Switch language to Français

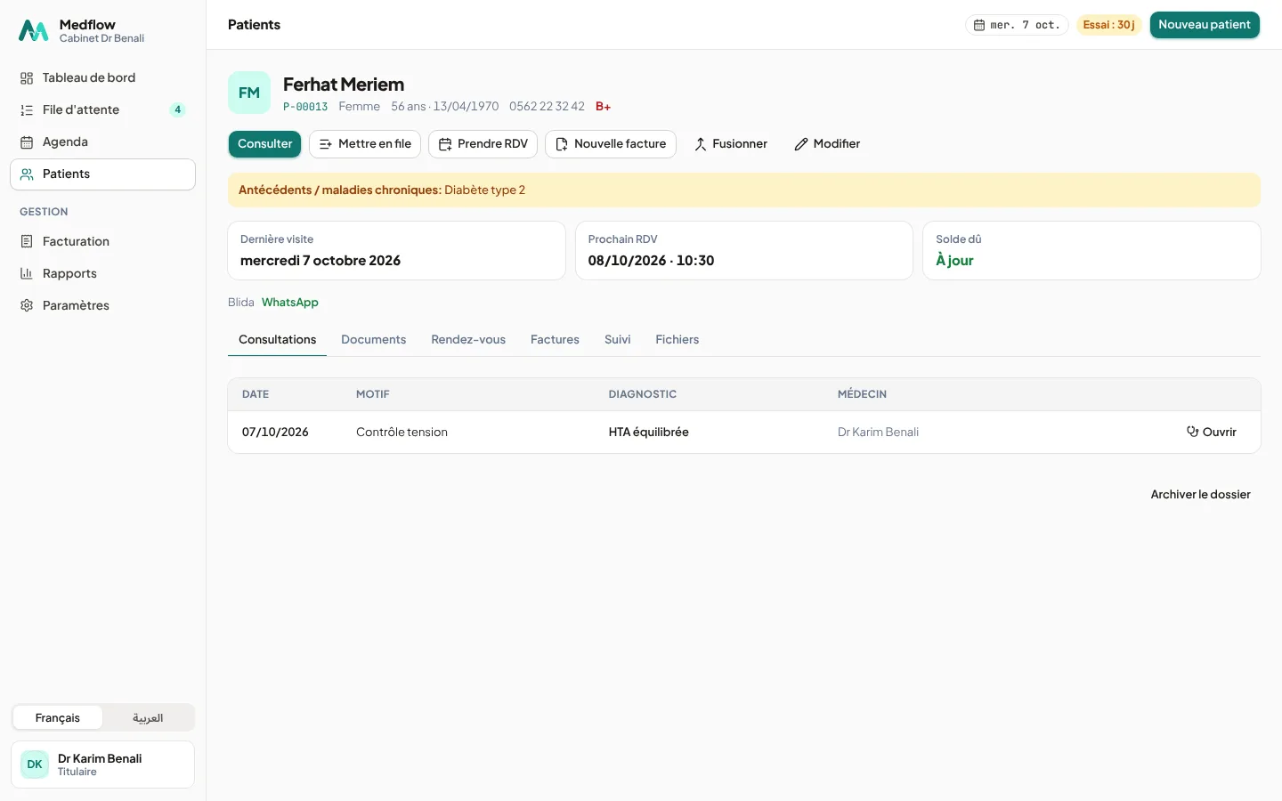(58, 718)
